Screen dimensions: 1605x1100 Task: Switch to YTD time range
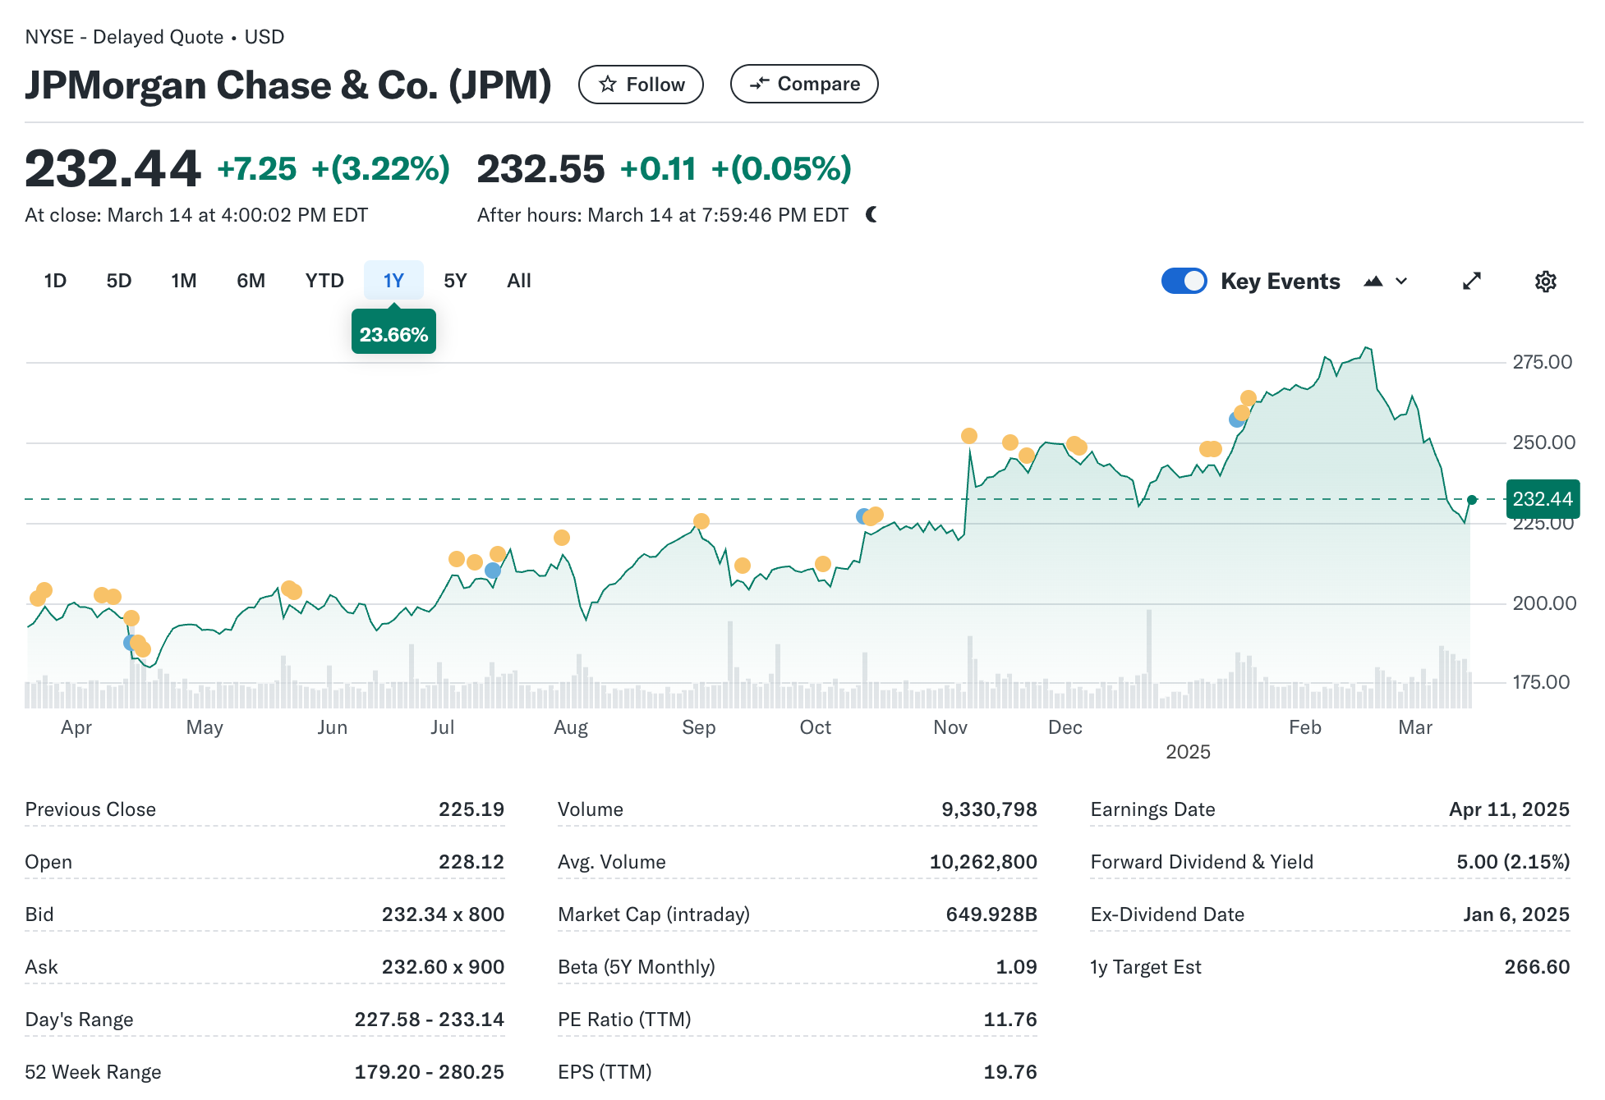click(324, 281)
